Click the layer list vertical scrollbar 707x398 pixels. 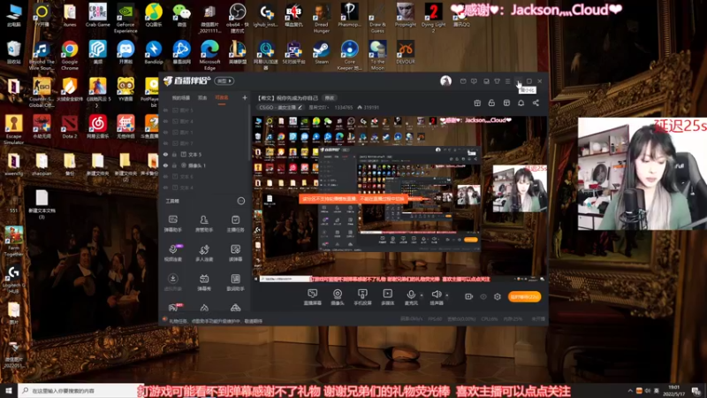pos(249,134)
